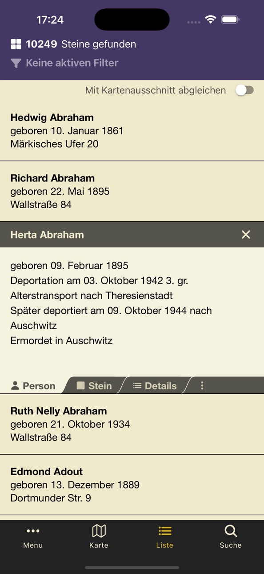264x574 pixels.
Task: Toggle Mit Kartenausschnitt abgleichen switch
Action: (x=245, y=90)
